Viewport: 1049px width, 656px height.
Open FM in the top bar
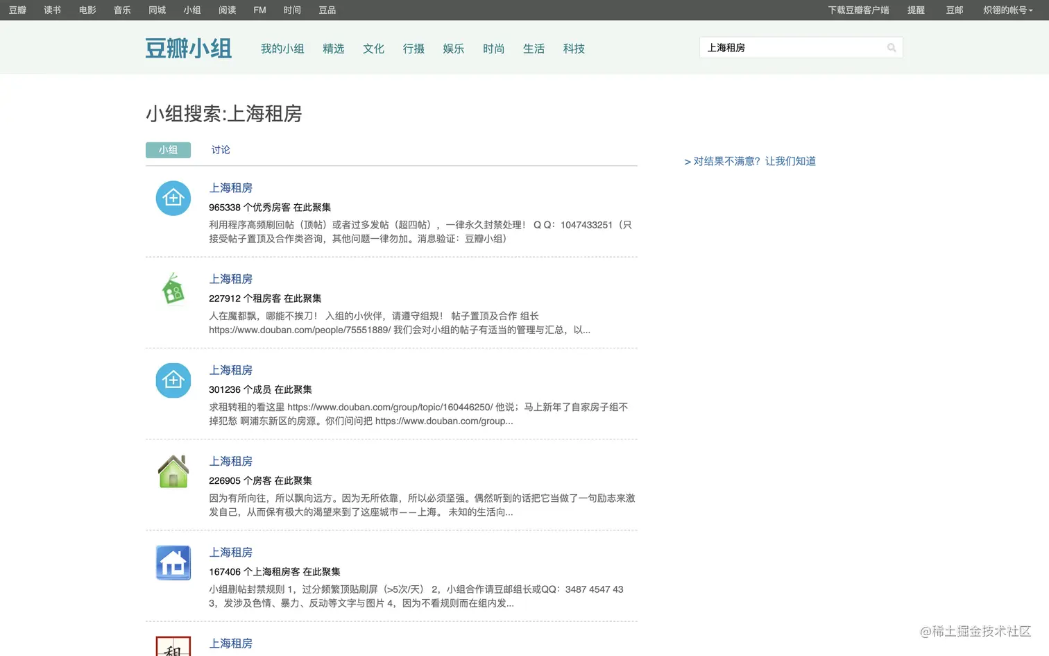(260, 10)
